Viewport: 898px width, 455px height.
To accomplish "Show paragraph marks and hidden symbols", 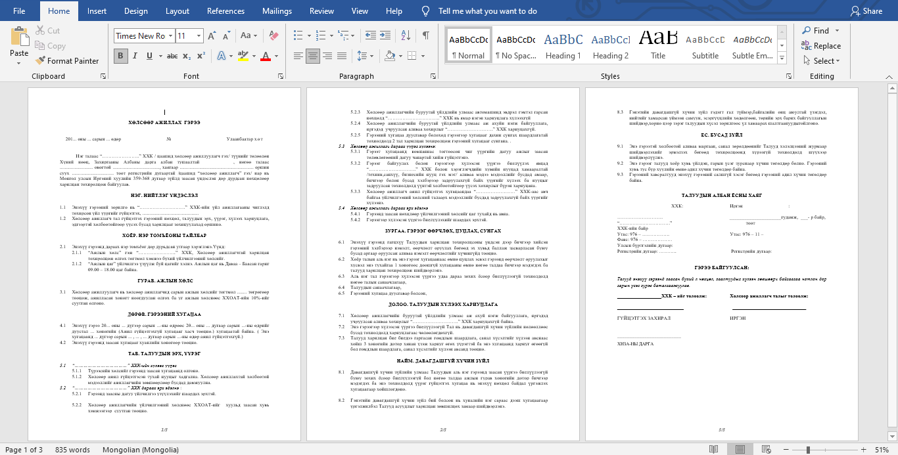I will [426, 36].
